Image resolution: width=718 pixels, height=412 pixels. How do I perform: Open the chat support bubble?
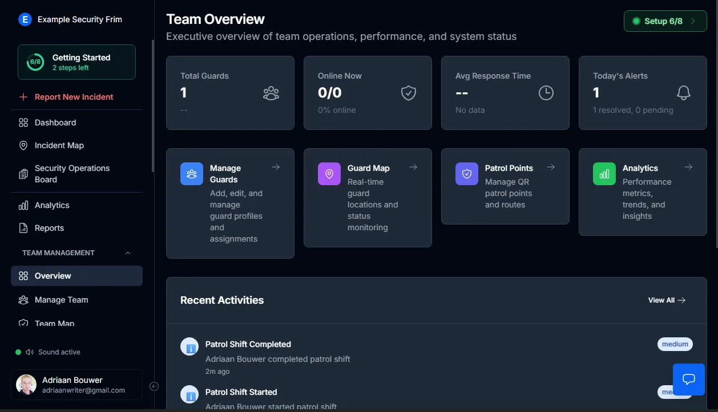[688, 379]
